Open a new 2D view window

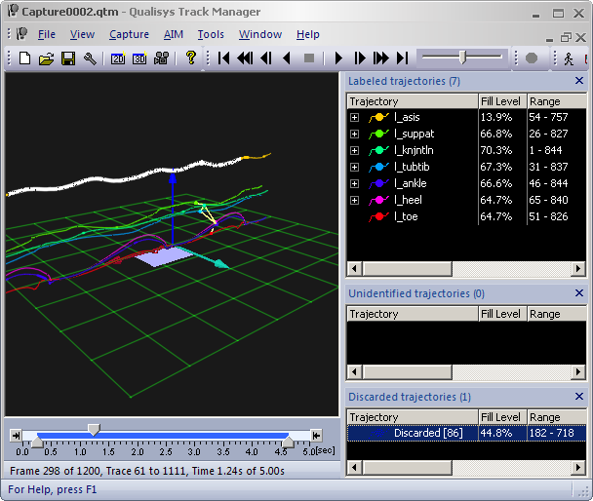coord(118,58)
